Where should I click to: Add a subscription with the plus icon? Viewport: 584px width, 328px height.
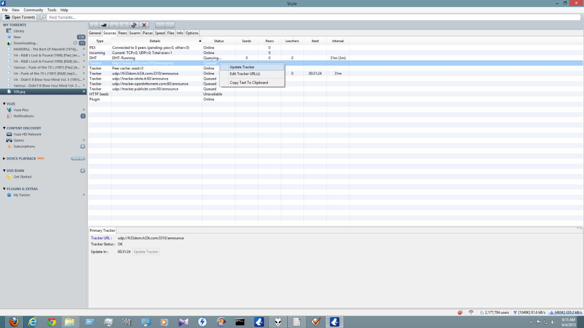click(x=83, y=146)
